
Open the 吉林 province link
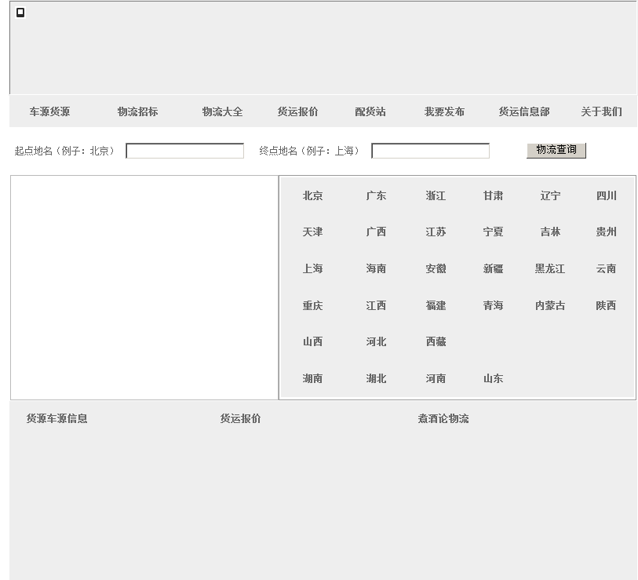click(x=550, y=232)
